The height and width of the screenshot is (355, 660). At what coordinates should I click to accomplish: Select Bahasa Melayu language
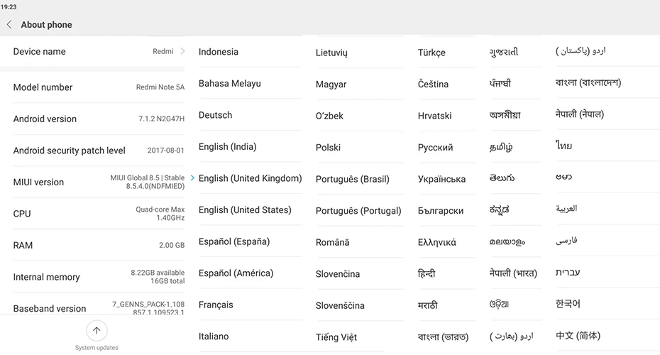pyautogui.click(x=229, y=84)
